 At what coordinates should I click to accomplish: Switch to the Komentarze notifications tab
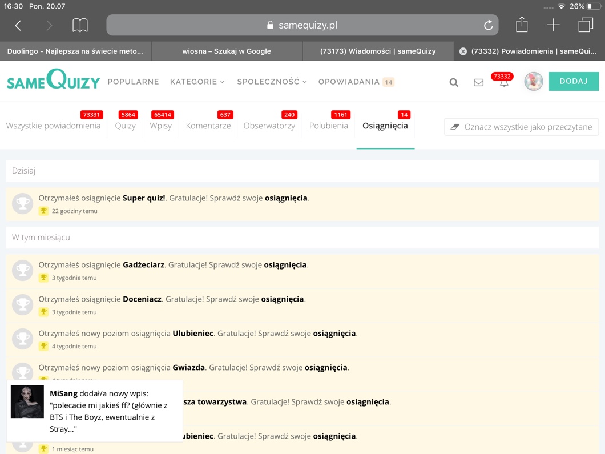point(208,126)
